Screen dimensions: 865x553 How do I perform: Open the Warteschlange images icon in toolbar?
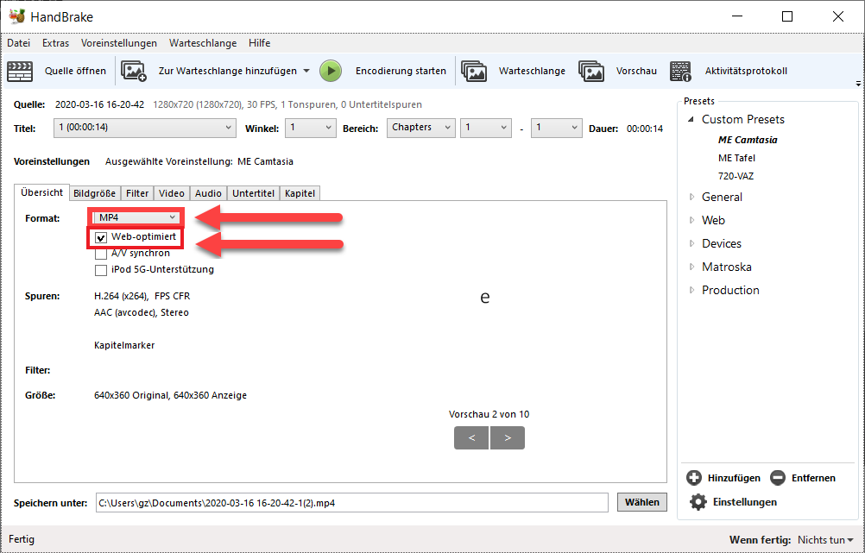[x=474, y=71]
